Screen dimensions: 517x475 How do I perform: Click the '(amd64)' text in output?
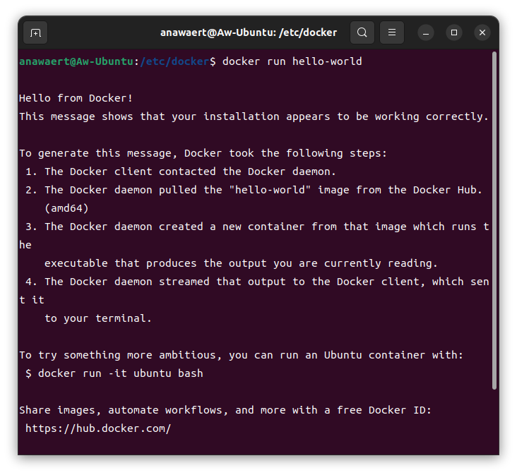tap(66, 208)
